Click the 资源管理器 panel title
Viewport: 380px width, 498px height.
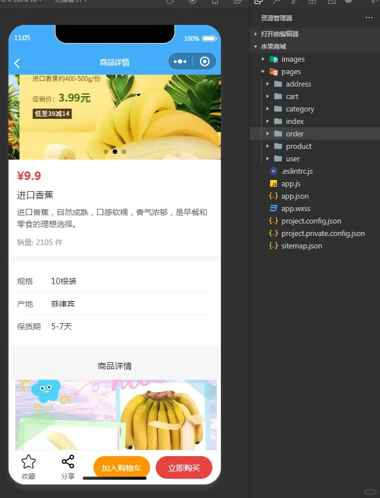pos(276,18)
